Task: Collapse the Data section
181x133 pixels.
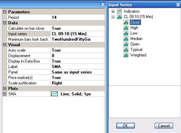Action: 4,23
